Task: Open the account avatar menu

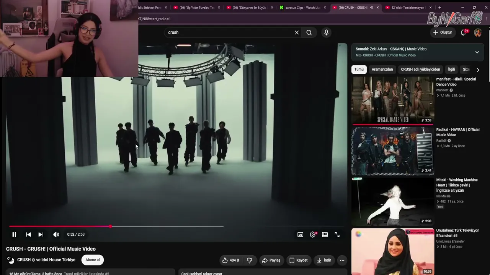Action: pyautogui.click(x=477, y=32)
